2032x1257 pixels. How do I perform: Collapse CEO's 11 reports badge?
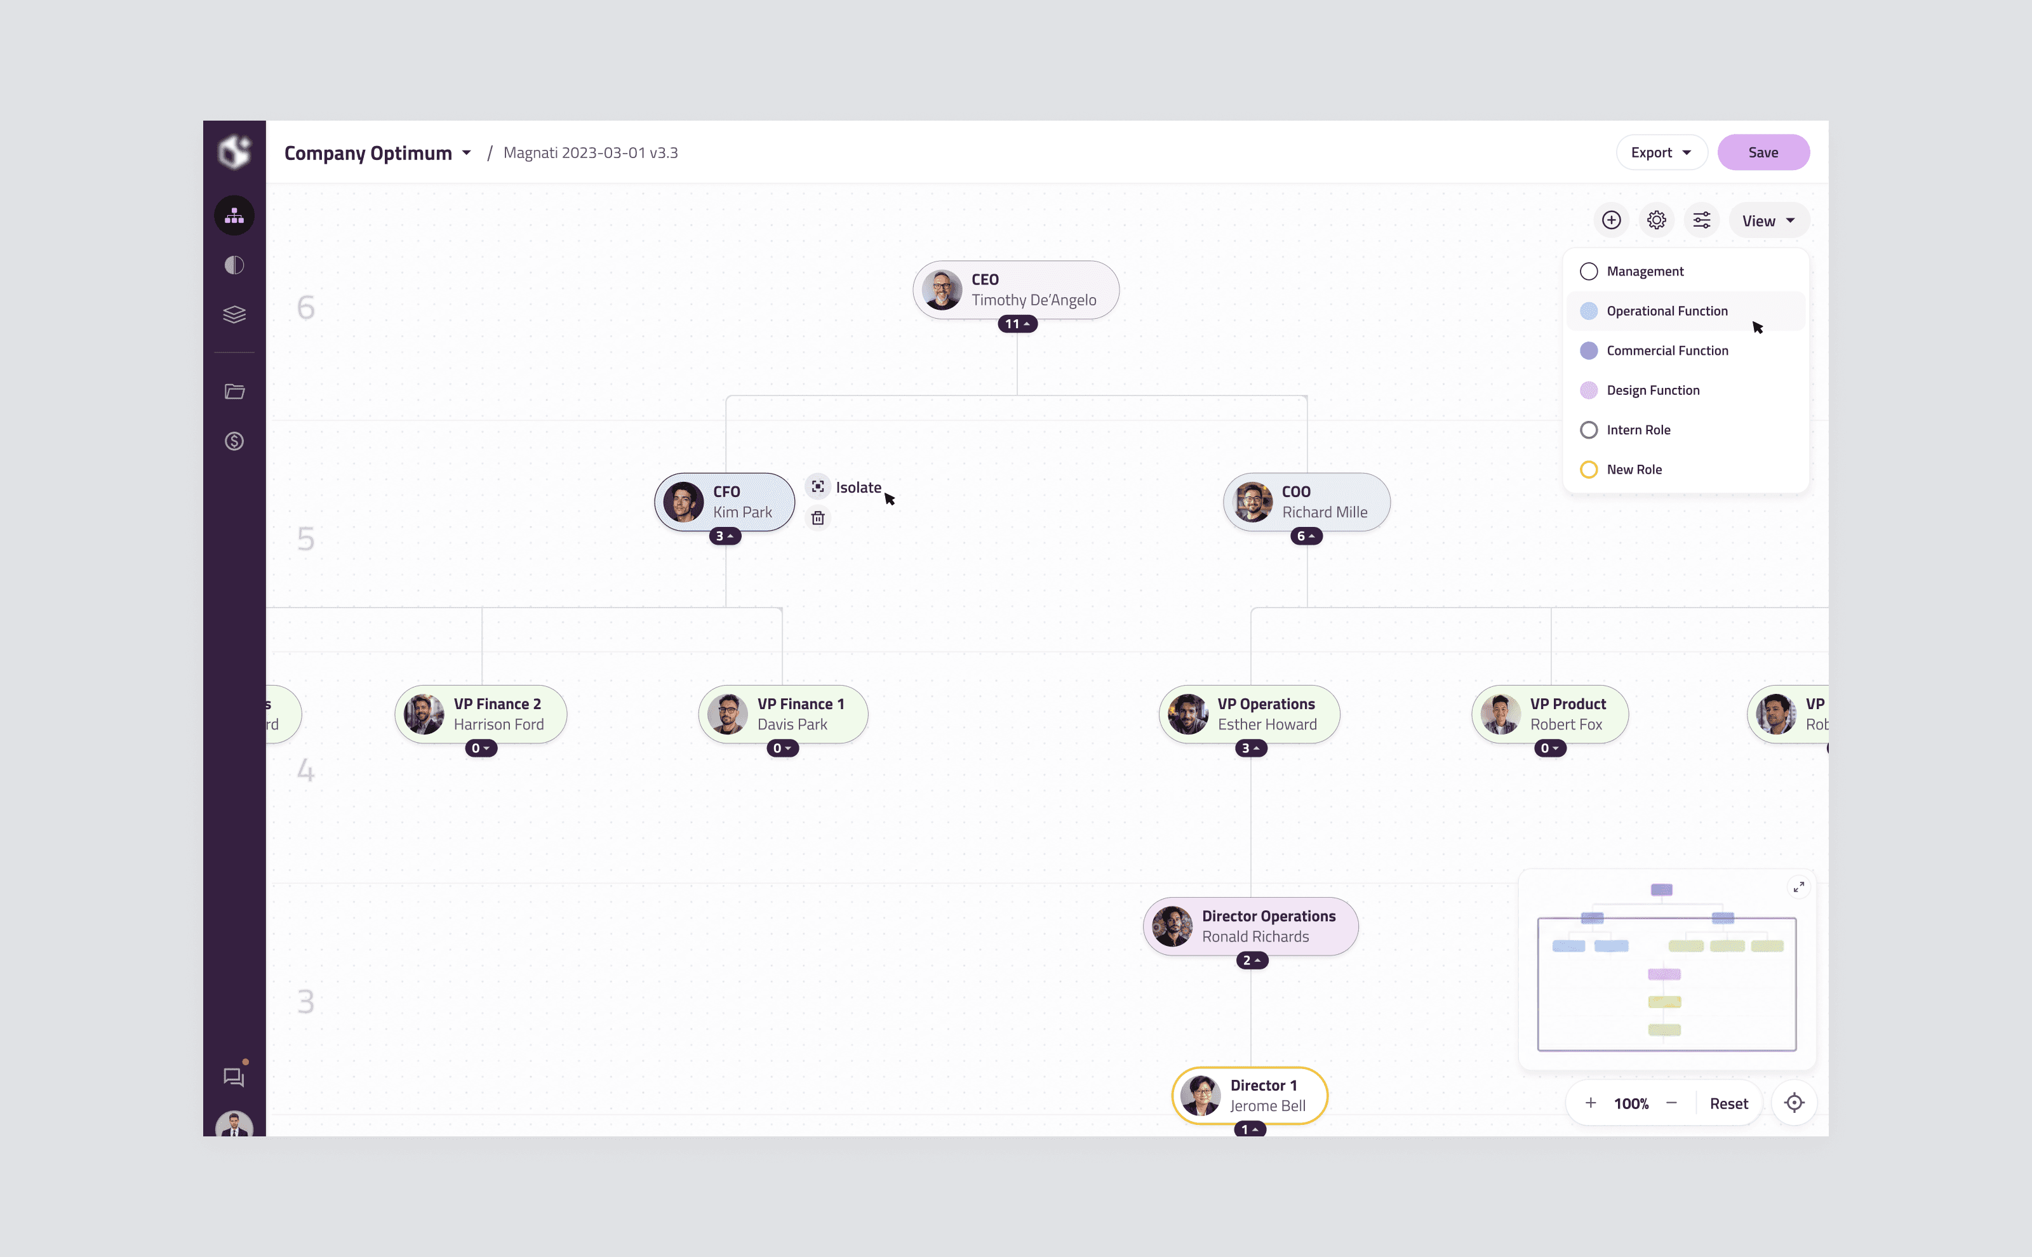point(1017,323)
